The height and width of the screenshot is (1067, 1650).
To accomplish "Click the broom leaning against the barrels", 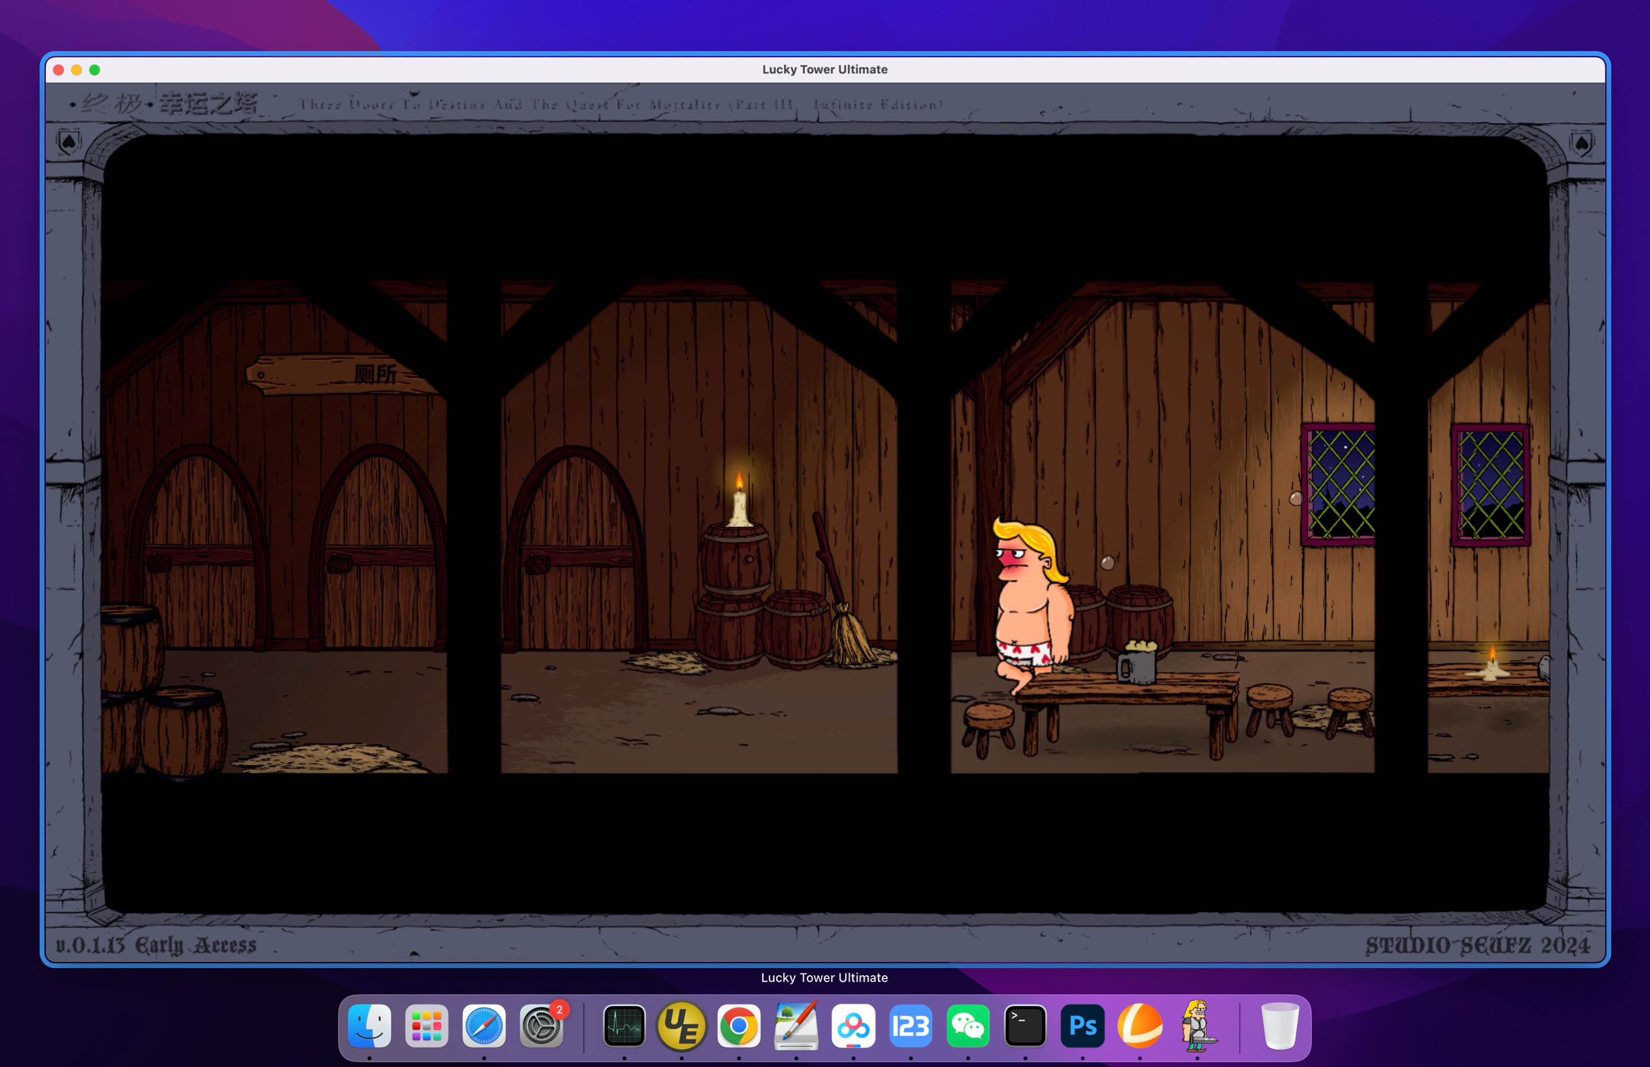I will pyautogui.click(x=841, y=591).
